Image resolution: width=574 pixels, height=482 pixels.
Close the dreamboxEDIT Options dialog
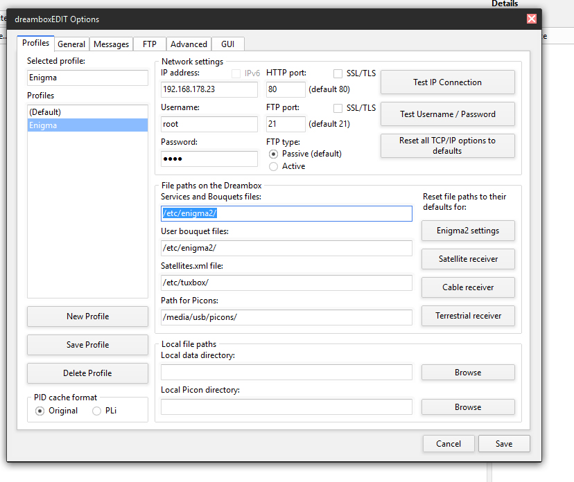(x=532, y=19)
